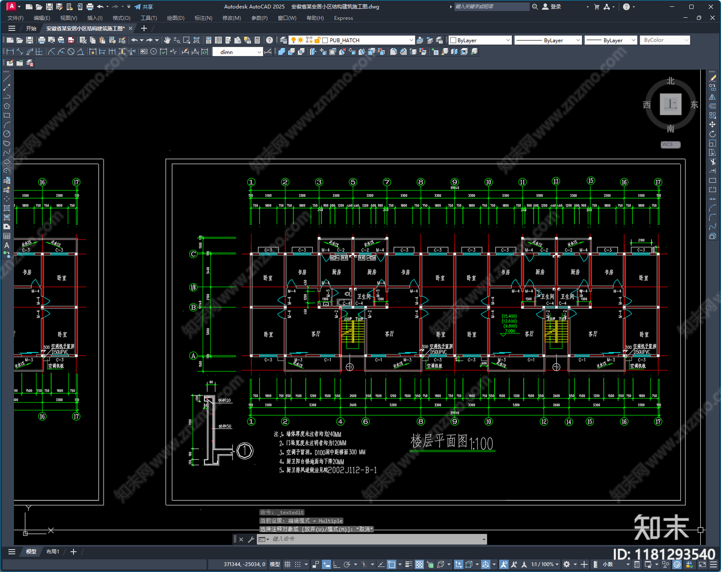Open the 修改(M) menu

[232, 18]
